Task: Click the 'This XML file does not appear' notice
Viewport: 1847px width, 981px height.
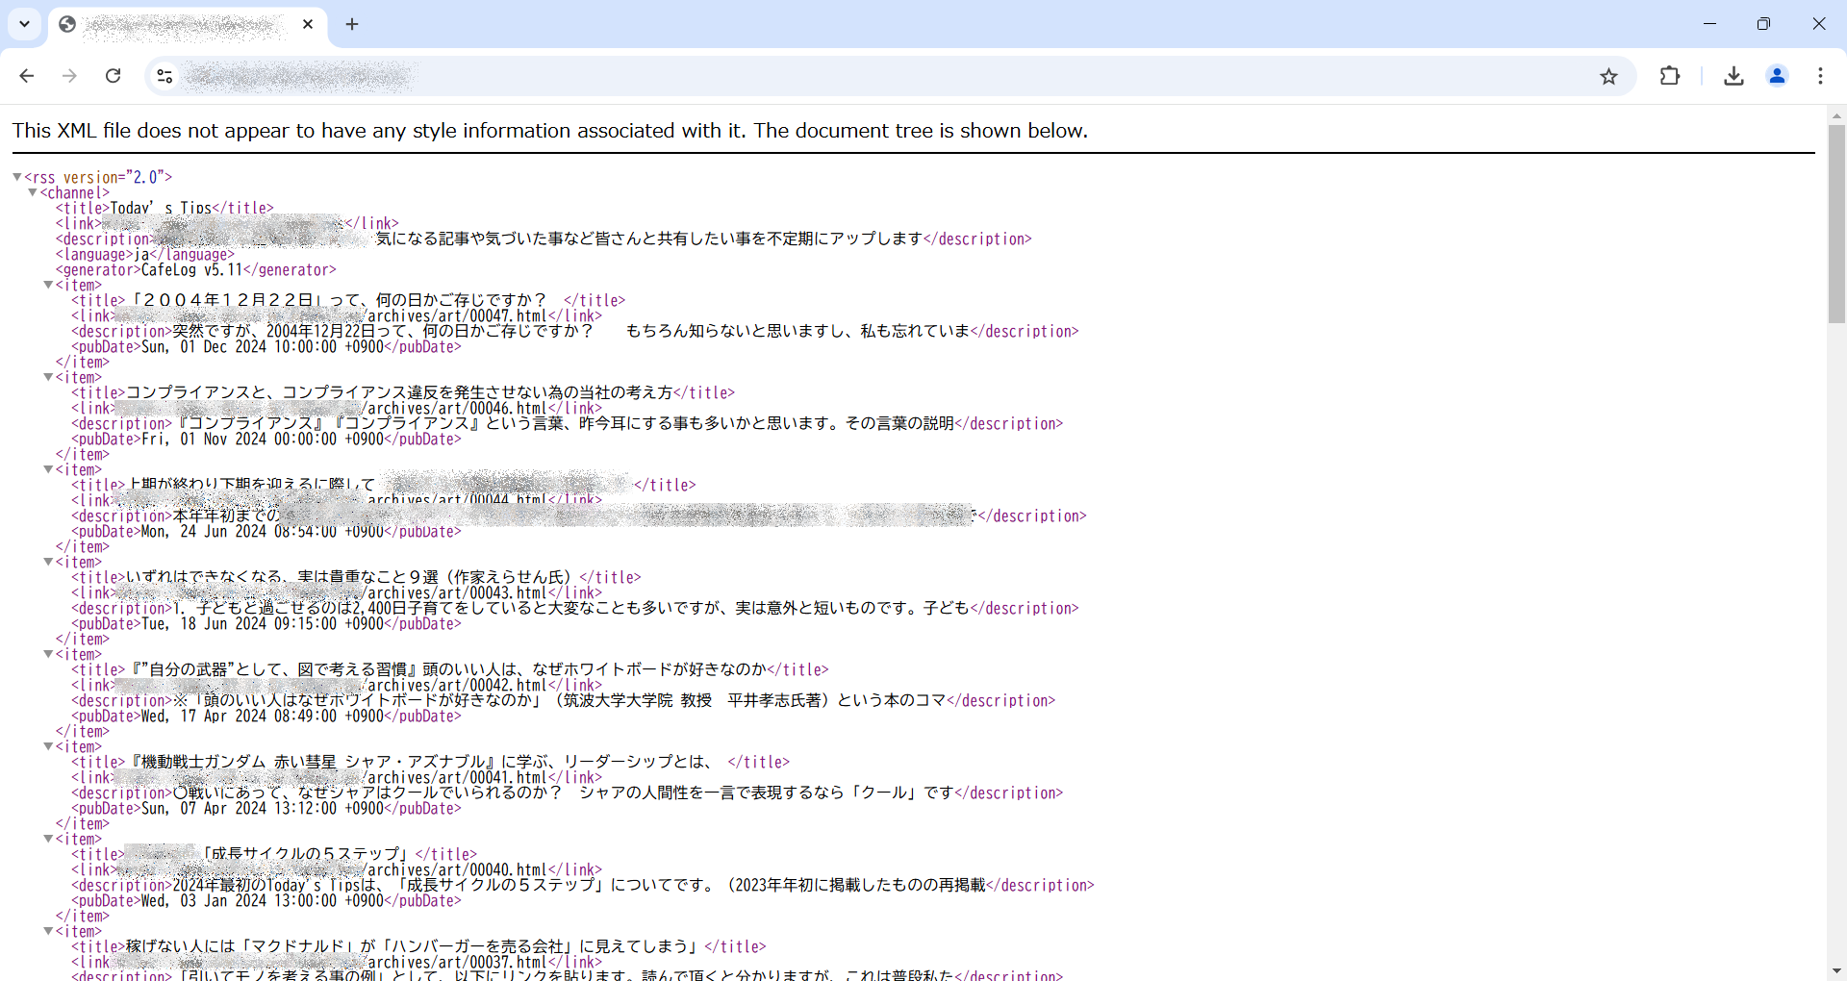Action: coord(550,131)
